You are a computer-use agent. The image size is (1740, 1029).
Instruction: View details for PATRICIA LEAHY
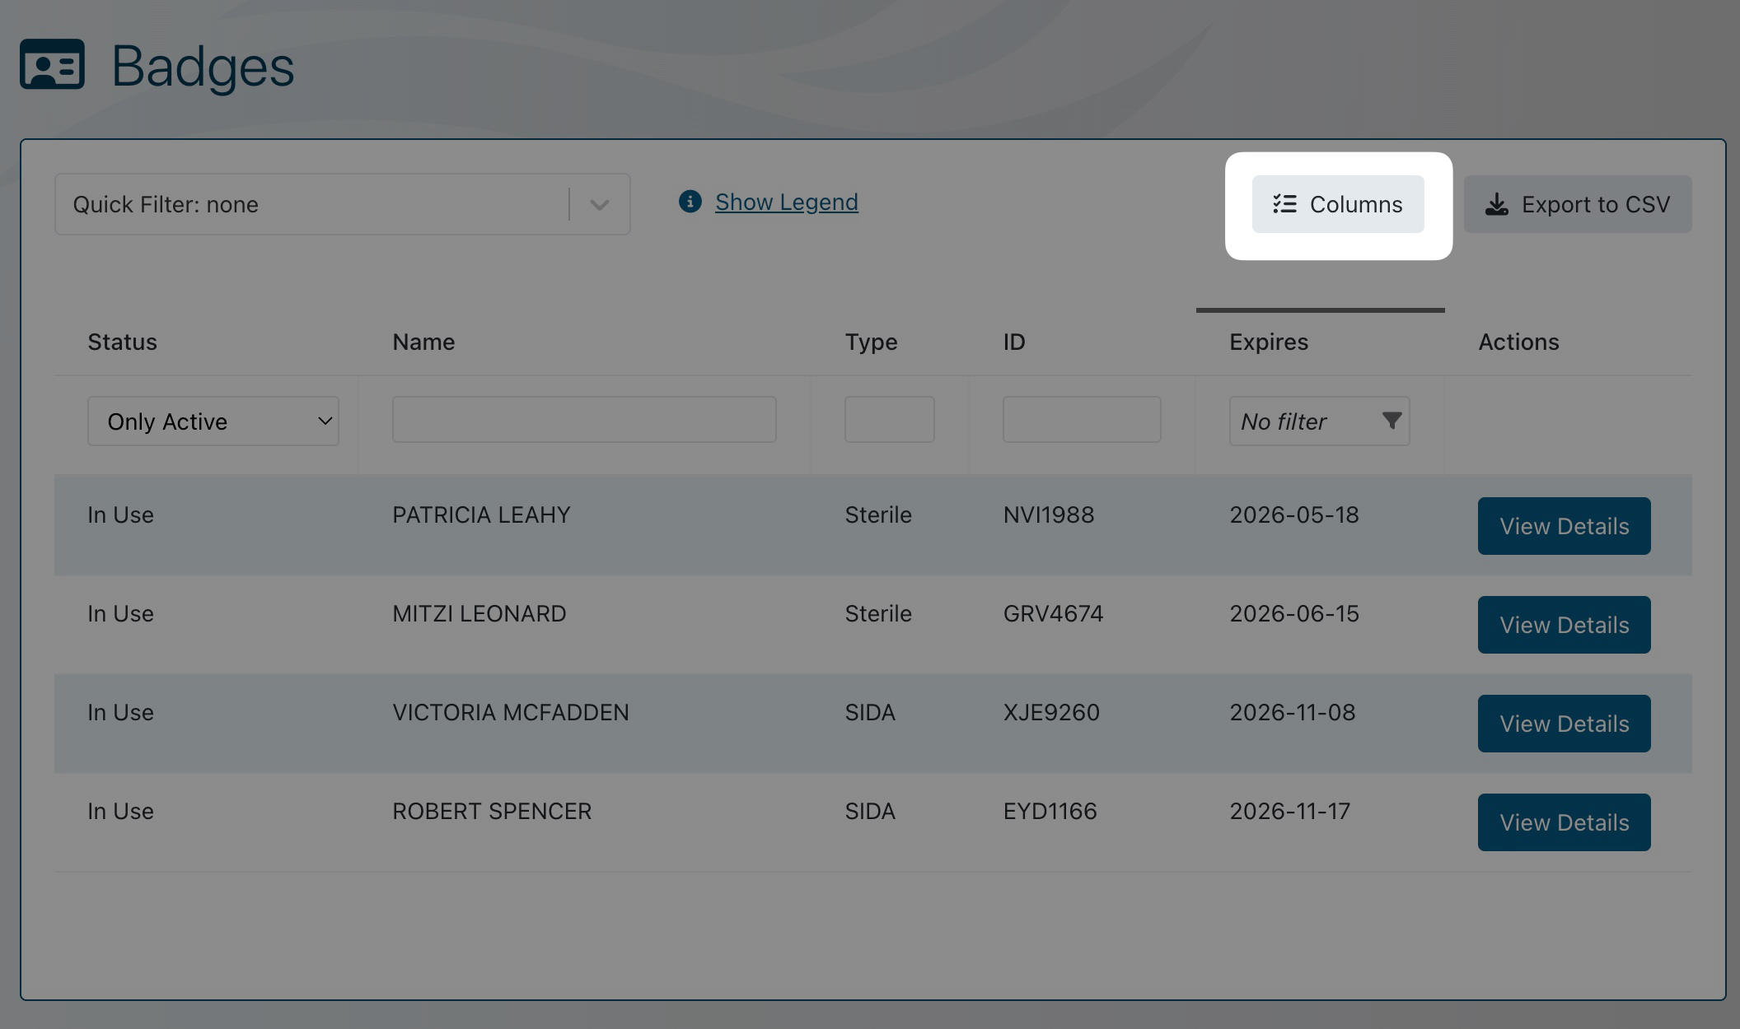tap(1563, 526)
